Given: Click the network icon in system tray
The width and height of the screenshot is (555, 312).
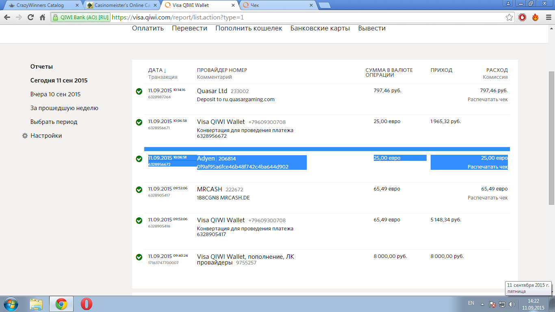Looking at the screenshot, I should [502, 304].
